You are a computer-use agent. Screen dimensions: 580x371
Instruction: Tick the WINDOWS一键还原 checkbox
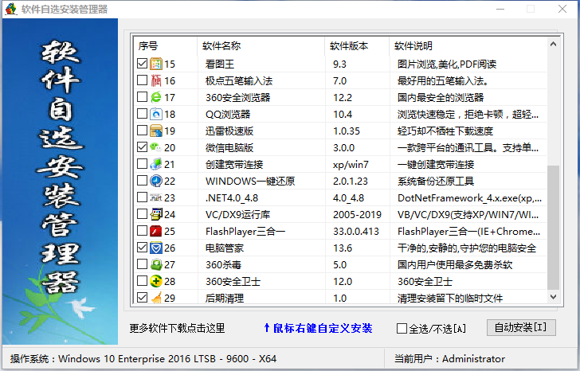(x=142, y=181)
